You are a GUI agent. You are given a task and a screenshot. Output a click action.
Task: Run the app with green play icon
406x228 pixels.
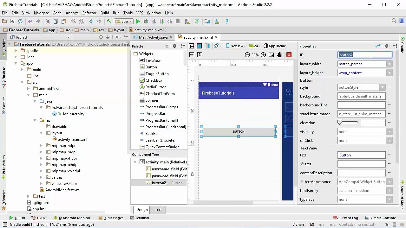point(138,22)
